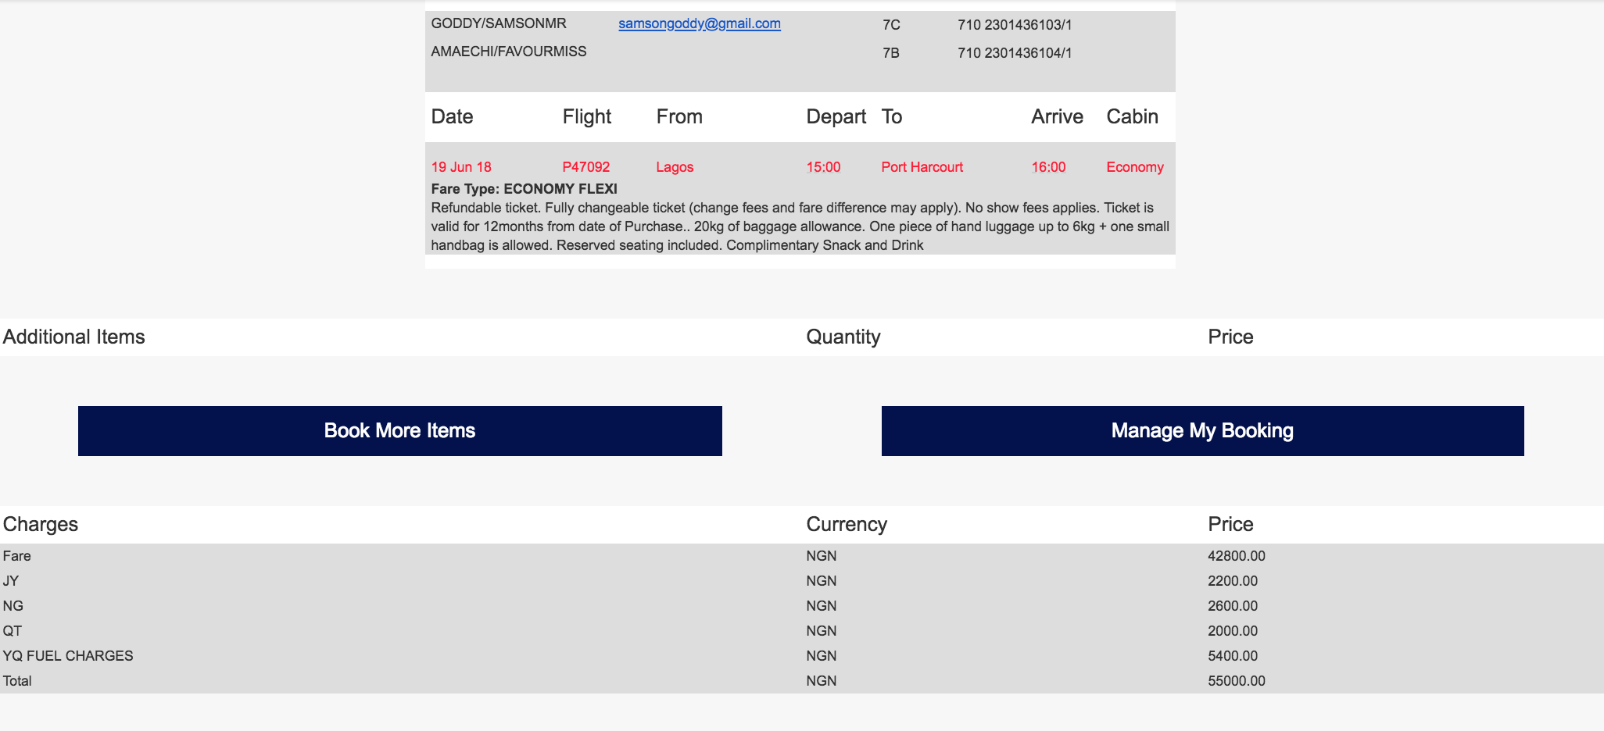Click the Lagos origin text

point(675,167)
